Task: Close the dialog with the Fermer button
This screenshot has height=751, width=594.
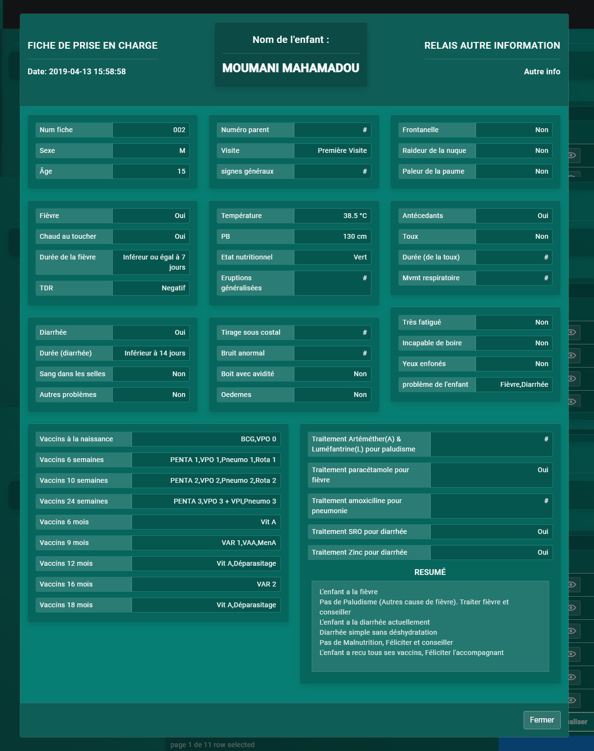Action: [541, 720]
